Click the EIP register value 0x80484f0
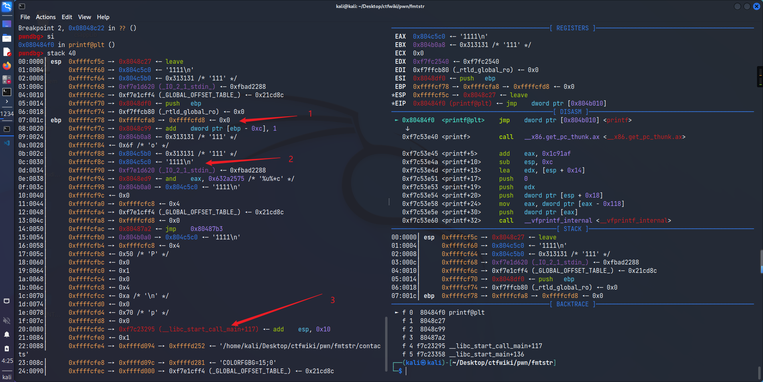The image size is (763, 382). point(429,104)
